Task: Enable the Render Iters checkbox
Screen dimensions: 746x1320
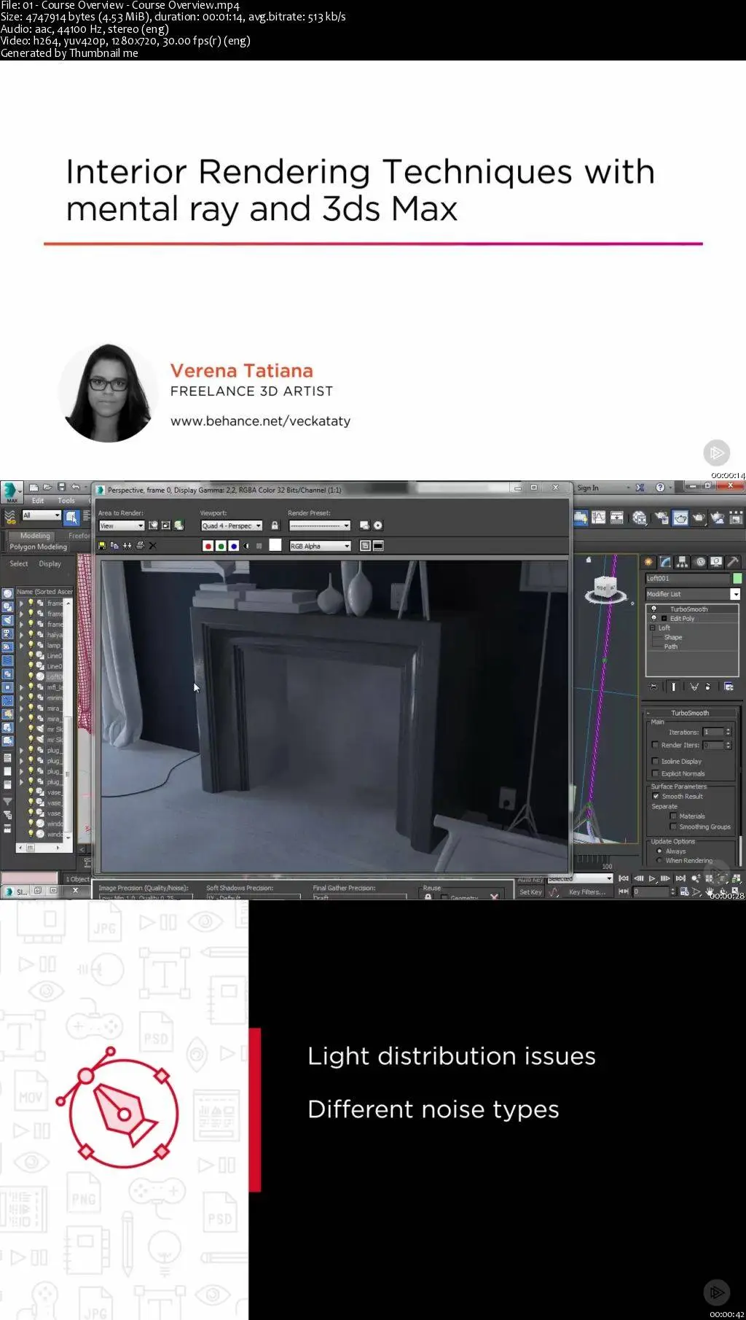Action: point(655,745)
